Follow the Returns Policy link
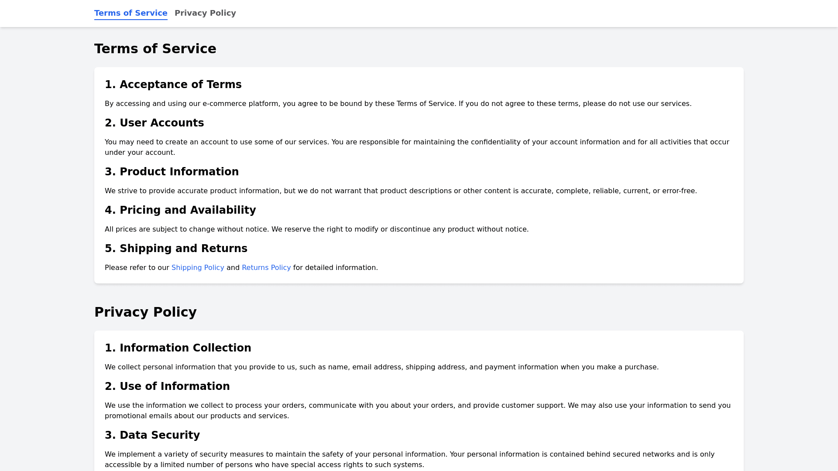The height and width of the screenshot is (471, 838). tap(266, 268)
